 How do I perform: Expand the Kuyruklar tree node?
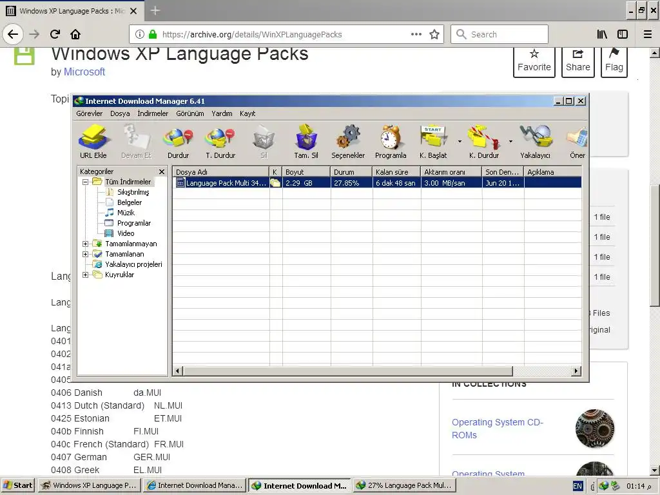(86, 275)
